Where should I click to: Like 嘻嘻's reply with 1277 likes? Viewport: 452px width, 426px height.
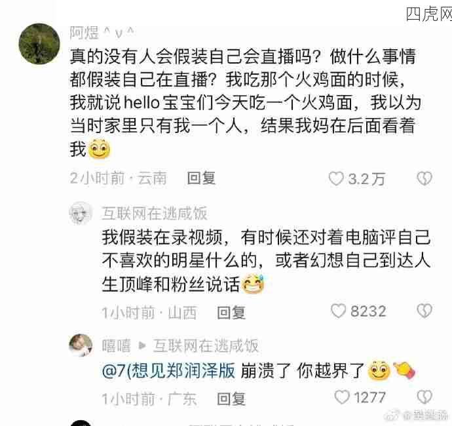(x=342, y=397)
